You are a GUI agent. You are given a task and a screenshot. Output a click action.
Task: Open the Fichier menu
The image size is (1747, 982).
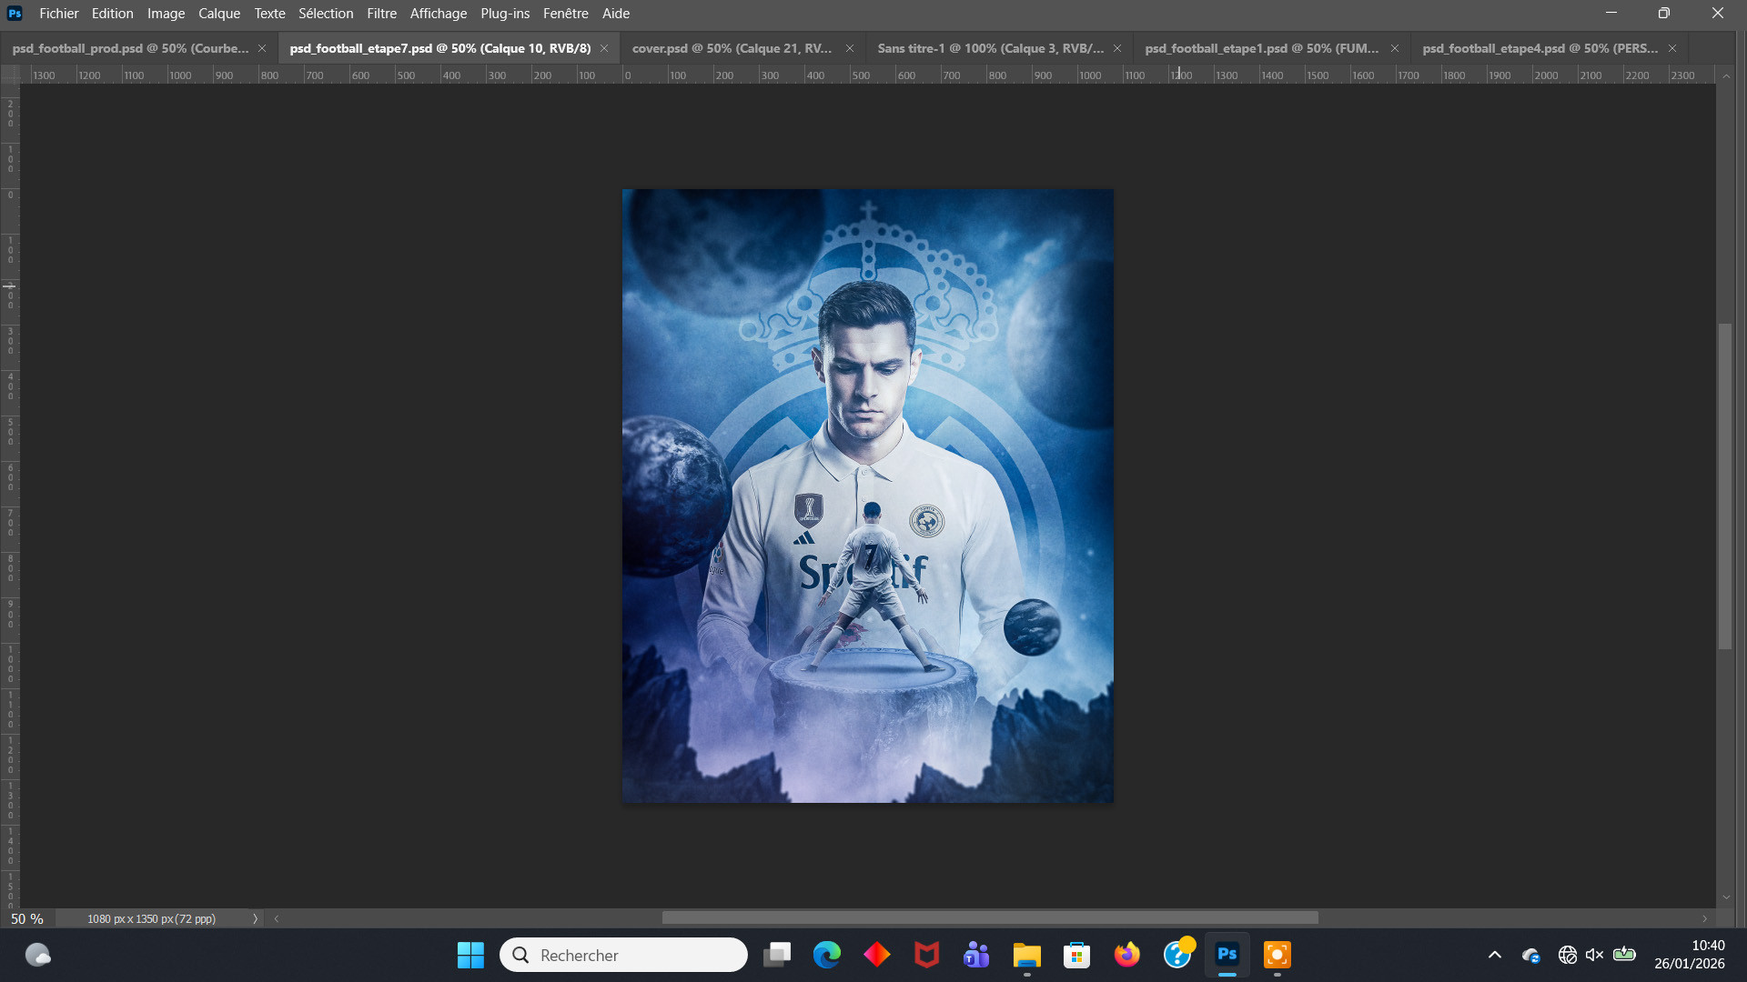click(x=59, y=14)
